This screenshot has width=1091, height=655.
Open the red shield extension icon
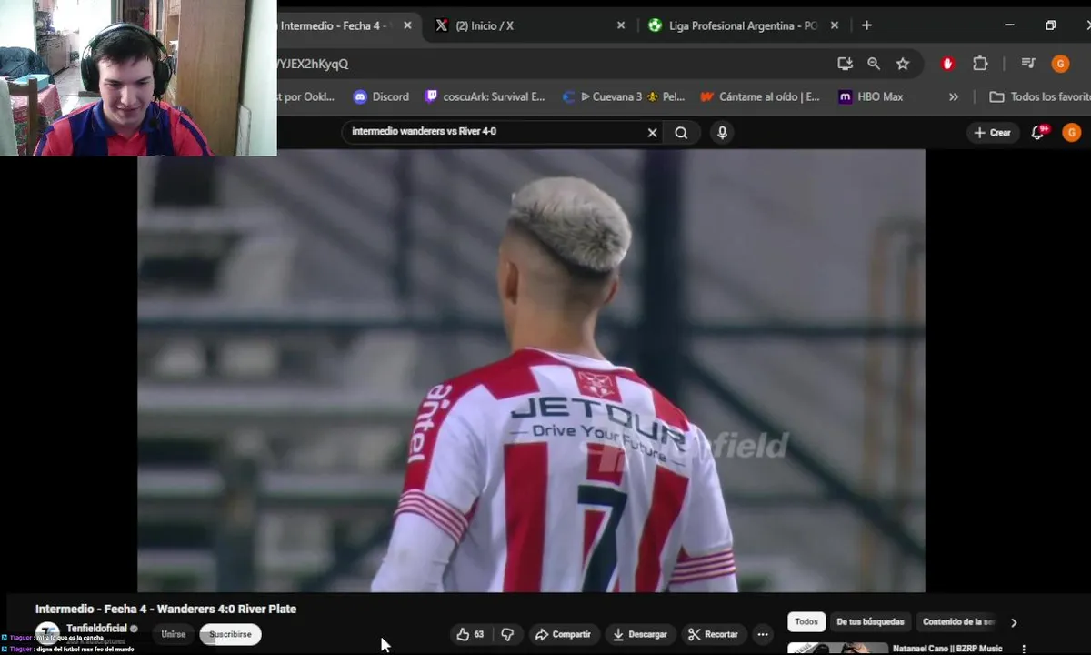pos(947,64)
